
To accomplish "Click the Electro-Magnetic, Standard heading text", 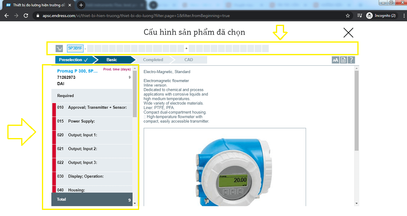I will coord(167,72).
